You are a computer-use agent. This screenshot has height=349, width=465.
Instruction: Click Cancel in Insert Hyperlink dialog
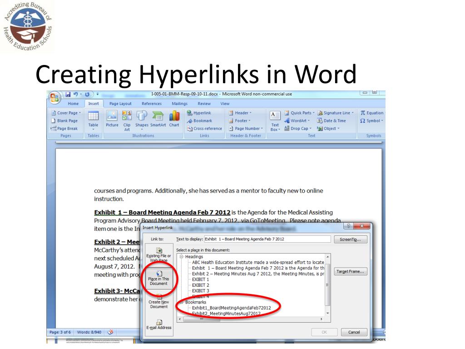click(x=354, y=332)
